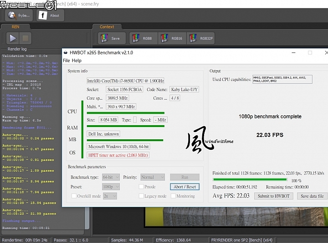Click the Elapsed time 00:00:51.192 text
The image size is (328, 243).
(235, 187)
